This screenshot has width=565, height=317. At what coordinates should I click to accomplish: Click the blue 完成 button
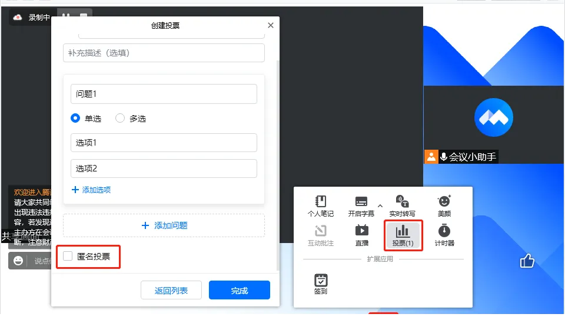tap(239, 291)
